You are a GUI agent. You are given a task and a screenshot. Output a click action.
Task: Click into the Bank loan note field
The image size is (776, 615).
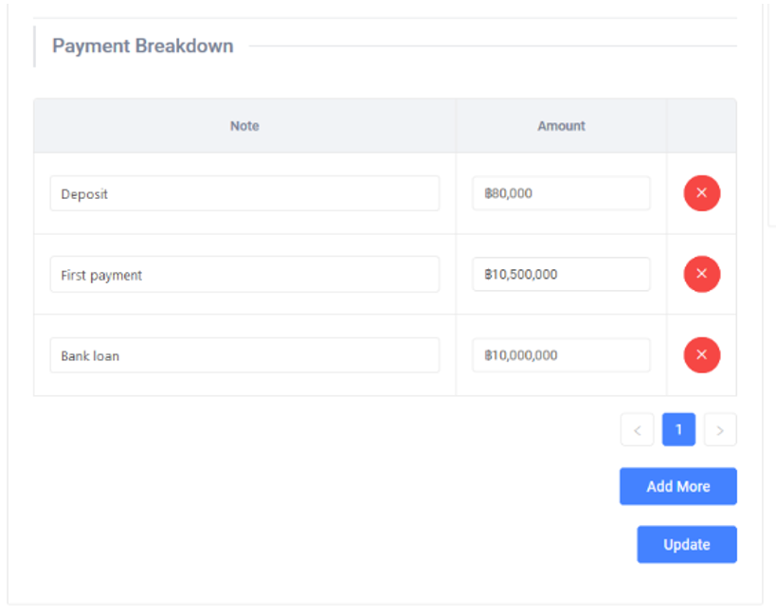click(x=244, y=355)
